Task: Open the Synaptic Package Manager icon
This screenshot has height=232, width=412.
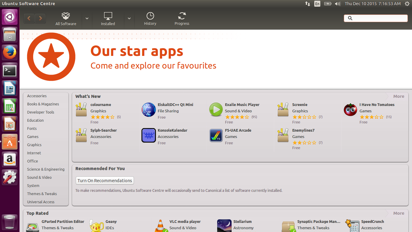Action: point(288,226)
